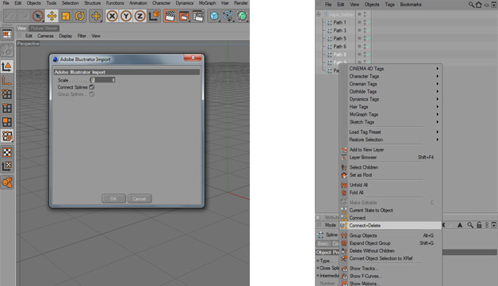Expand Restore Selection submenu
The width and height of the screenshot is (498, 286).
391,139
